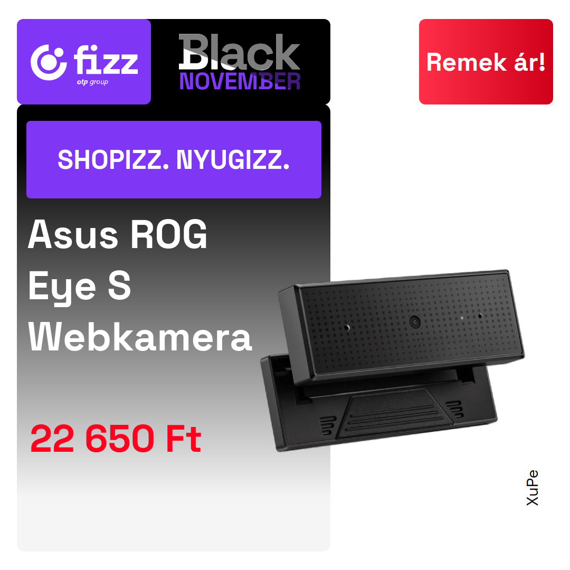Click the vertical XuPe label
The image size is (570, 570).
tap(533, 488)
